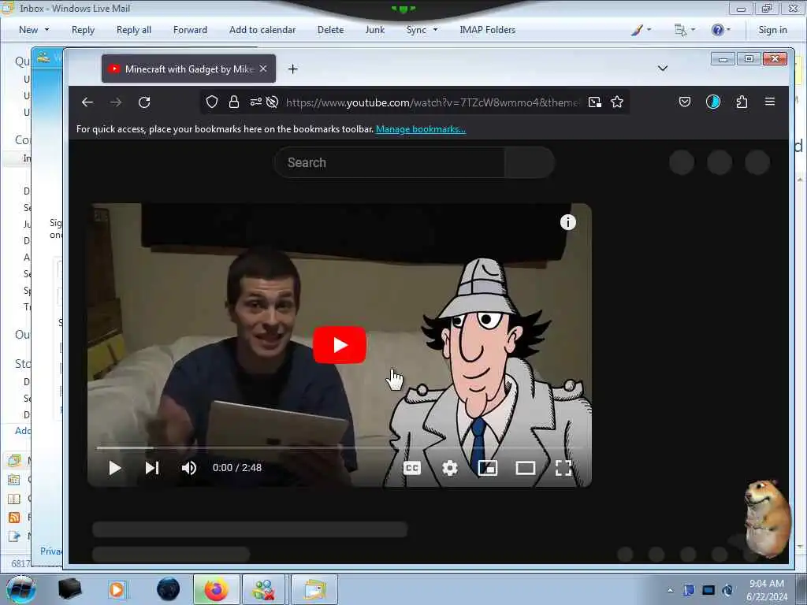The width and height of the screenshot is (807, 605).
Task: Click the autoplay blocked icon
Action: [272, 102]
